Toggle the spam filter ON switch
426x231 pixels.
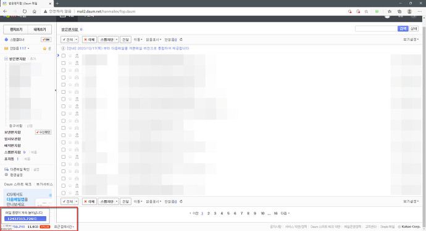click(46, 40)
